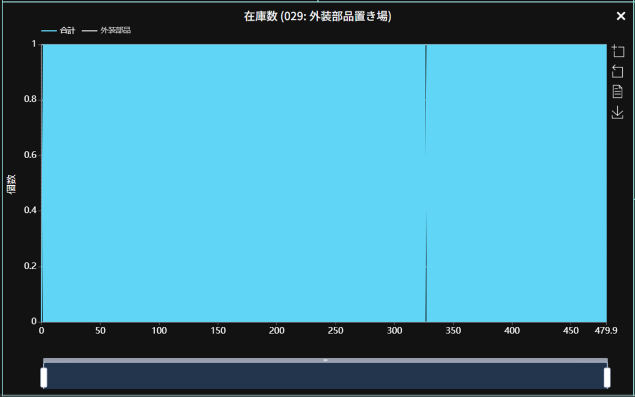The width and height of the screenshot is (635, 397).
Task: Click the 0.6 tick label on y-axis
Action: (x=29, y=155)
